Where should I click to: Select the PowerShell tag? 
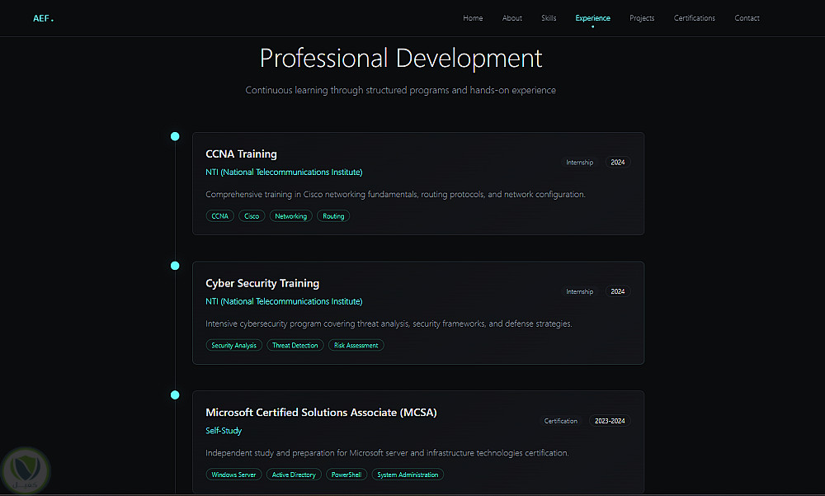coord(346,475)
